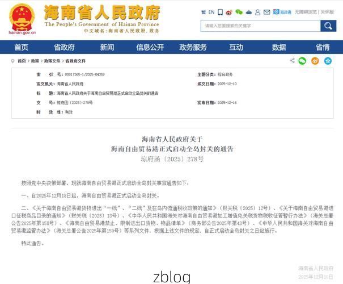Share article via green WeChat icon
Screen dimensions: 343x284
tap(302, 61)
